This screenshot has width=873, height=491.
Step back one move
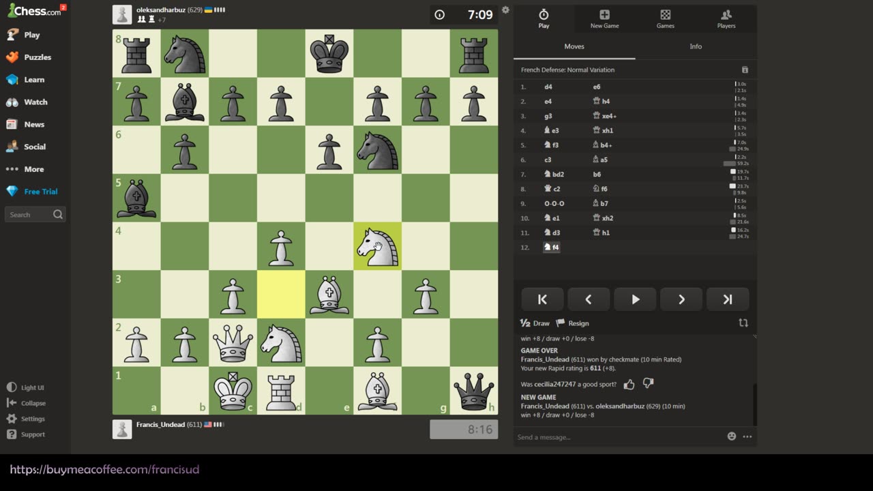click(x=589, y=299)
